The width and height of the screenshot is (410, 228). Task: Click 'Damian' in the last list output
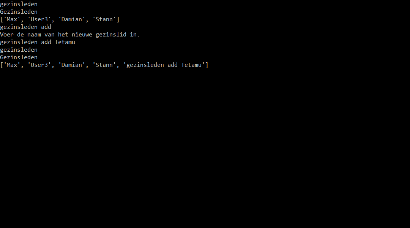[x=72, y=65]
